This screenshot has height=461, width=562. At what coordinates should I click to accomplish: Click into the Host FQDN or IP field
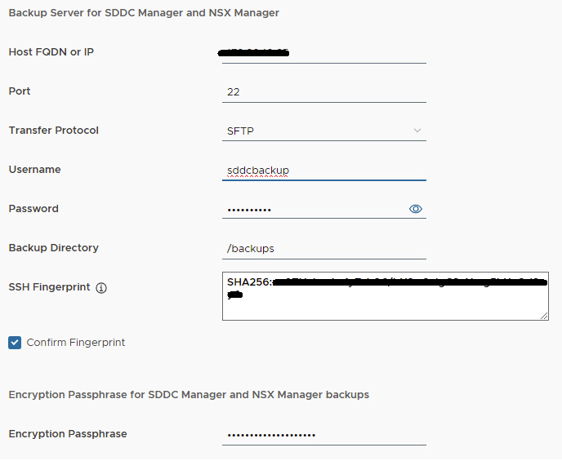(x=323, y=53)
